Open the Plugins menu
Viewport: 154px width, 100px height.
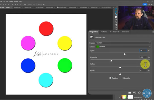(x=11, y=1)
